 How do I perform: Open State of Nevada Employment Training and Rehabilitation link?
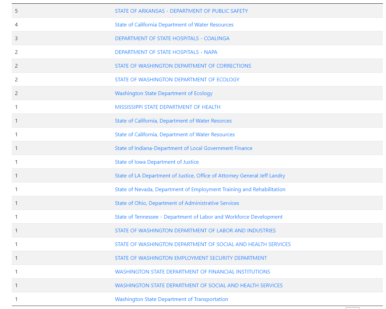[200, 189]
